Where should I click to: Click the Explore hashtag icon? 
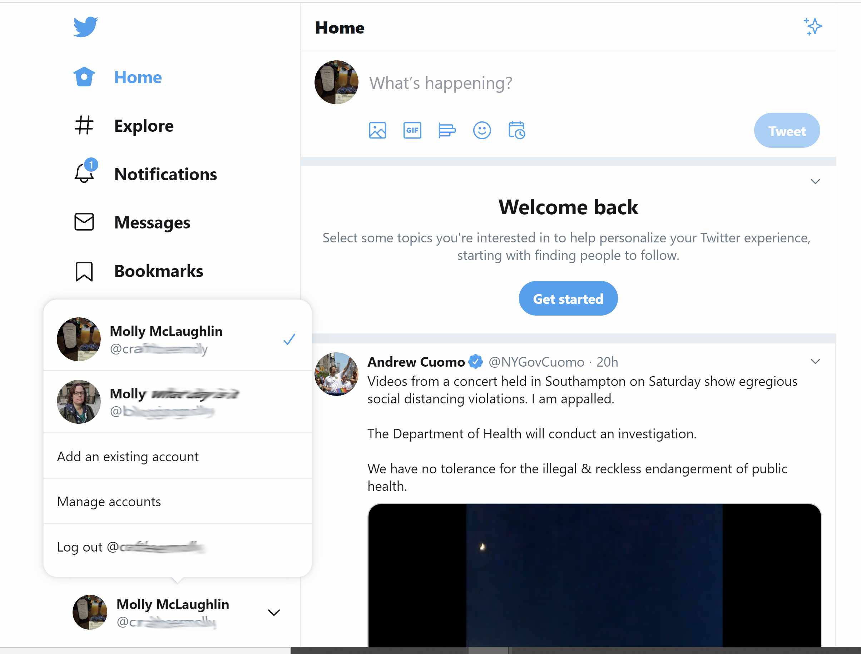pos(84,125)
